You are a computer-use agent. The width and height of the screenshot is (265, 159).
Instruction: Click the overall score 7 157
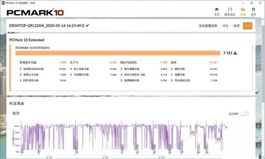[x=228, y=53]
